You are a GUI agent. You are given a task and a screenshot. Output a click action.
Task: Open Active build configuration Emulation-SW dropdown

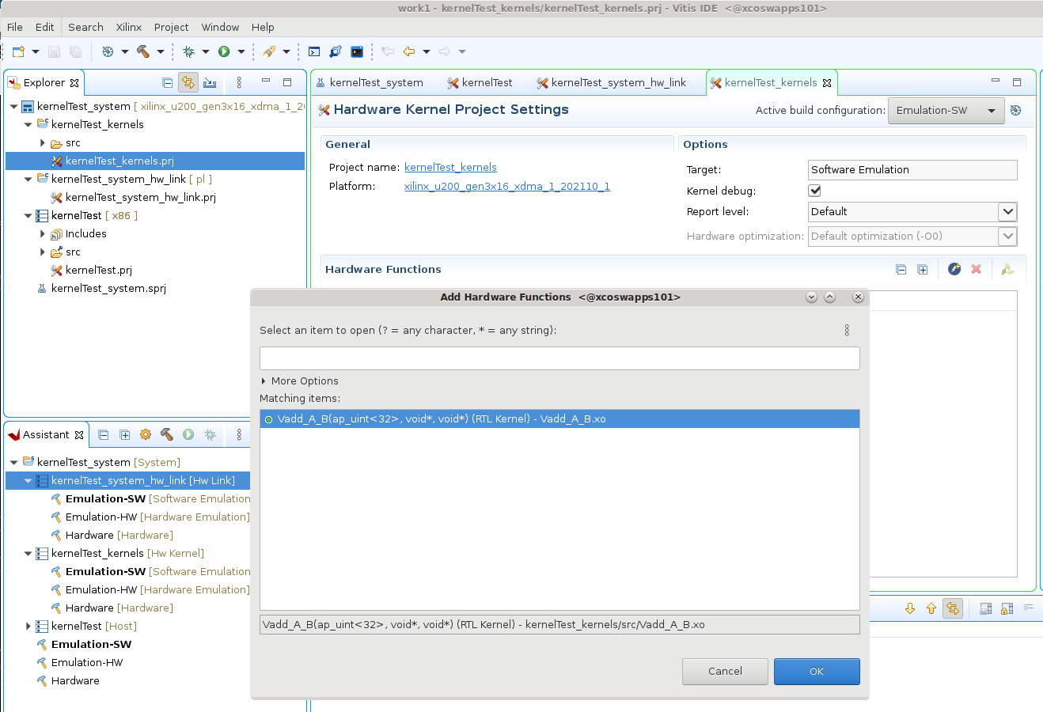pos(946,111)
